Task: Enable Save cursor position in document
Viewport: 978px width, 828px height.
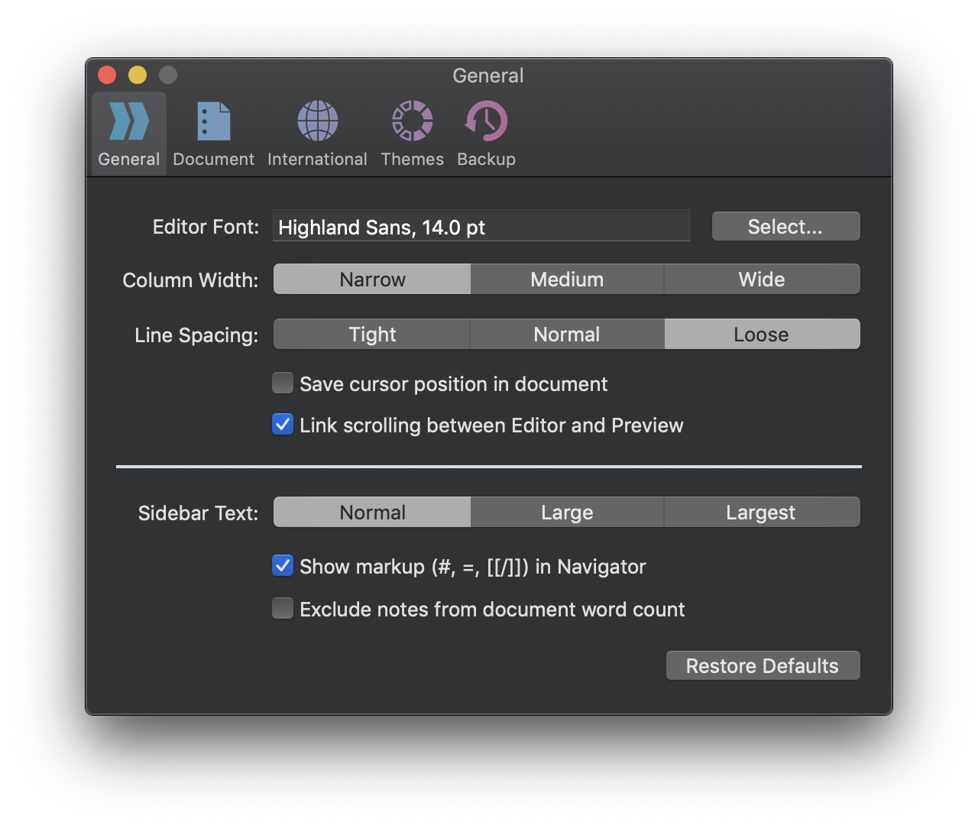Action: pos(283,383)
